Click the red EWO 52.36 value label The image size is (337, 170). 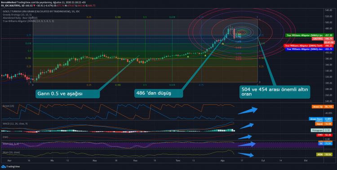pyautogui.click(x=324, y=135)
